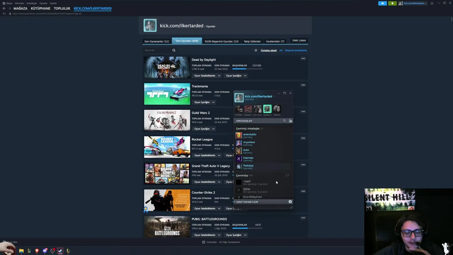Open the TOPLULUK community tab

(x=62, y=8)
